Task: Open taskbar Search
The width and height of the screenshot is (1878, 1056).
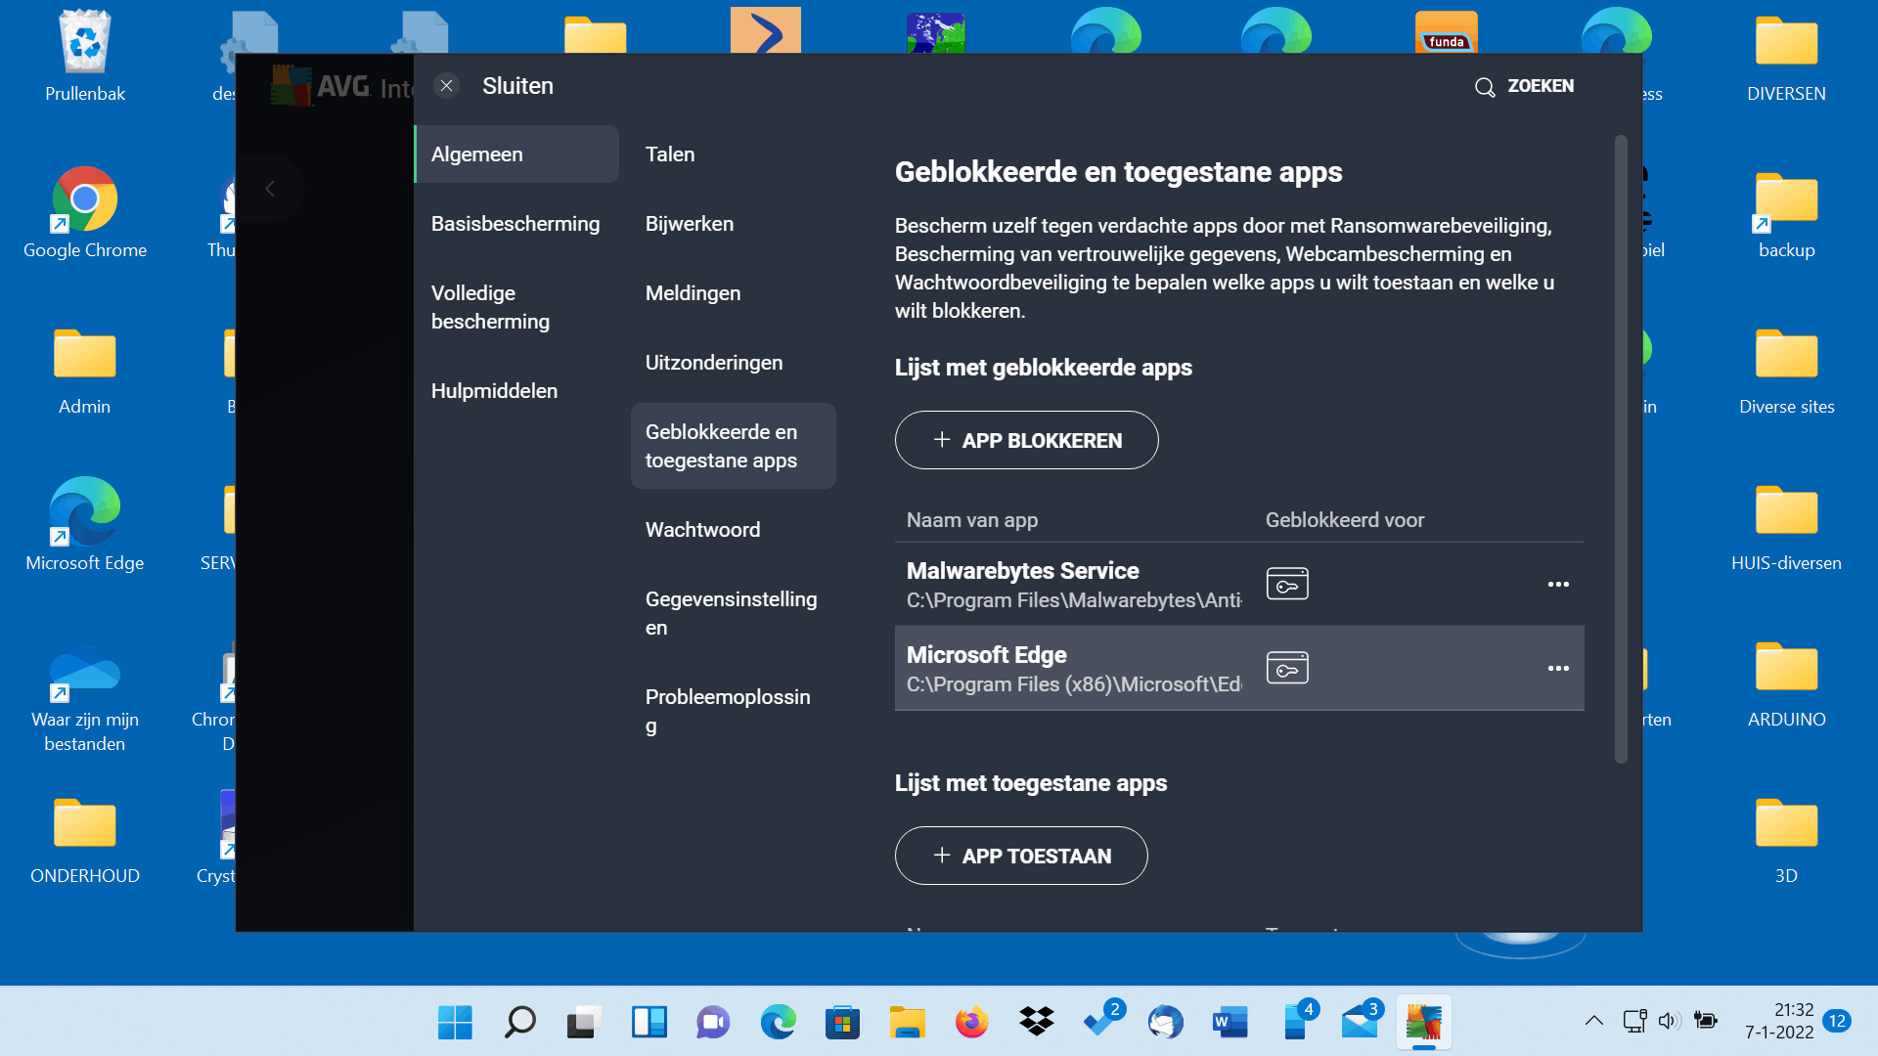Action: pyautogui.click(x=519, y=1023)
